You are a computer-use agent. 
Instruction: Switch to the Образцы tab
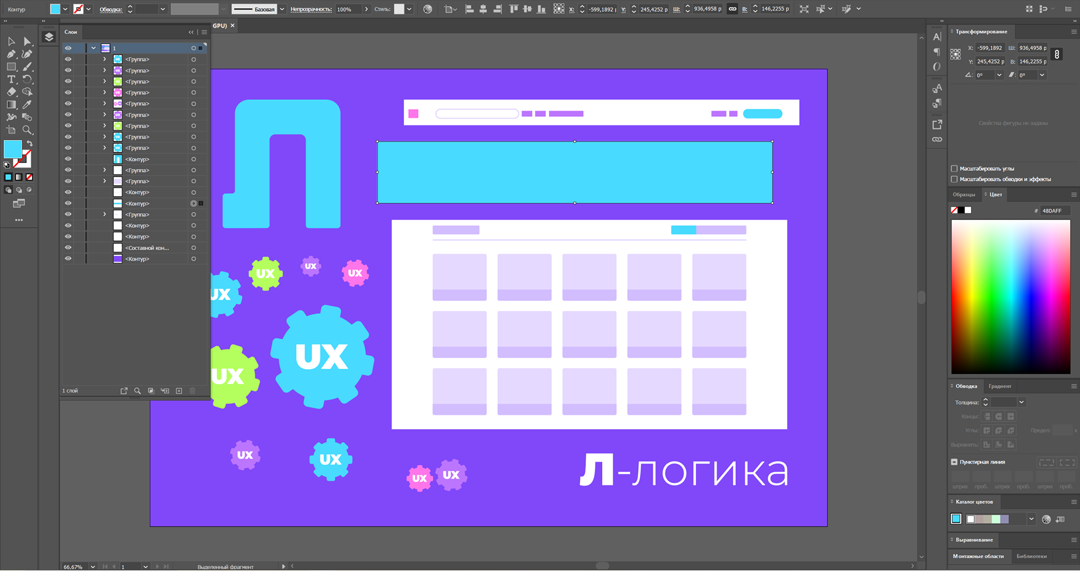tap(964, 195)
